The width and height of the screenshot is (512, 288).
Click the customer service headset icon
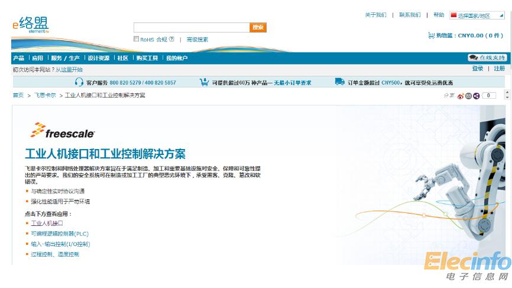coord(79,82)
